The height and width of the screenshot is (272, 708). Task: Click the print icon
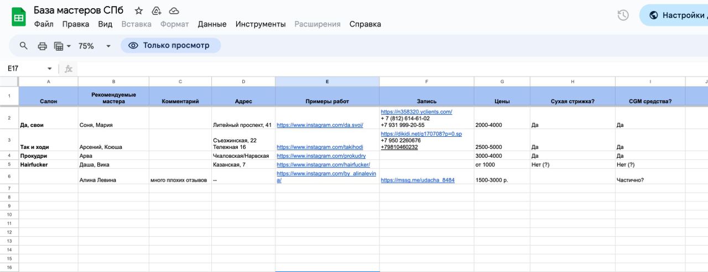(42, 46)
